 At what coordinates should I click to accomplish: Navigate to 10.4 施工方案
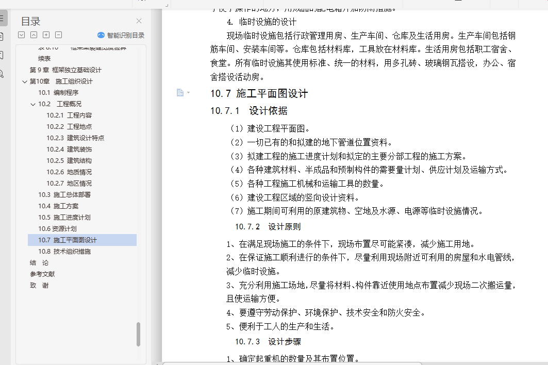tap(58, 206)
